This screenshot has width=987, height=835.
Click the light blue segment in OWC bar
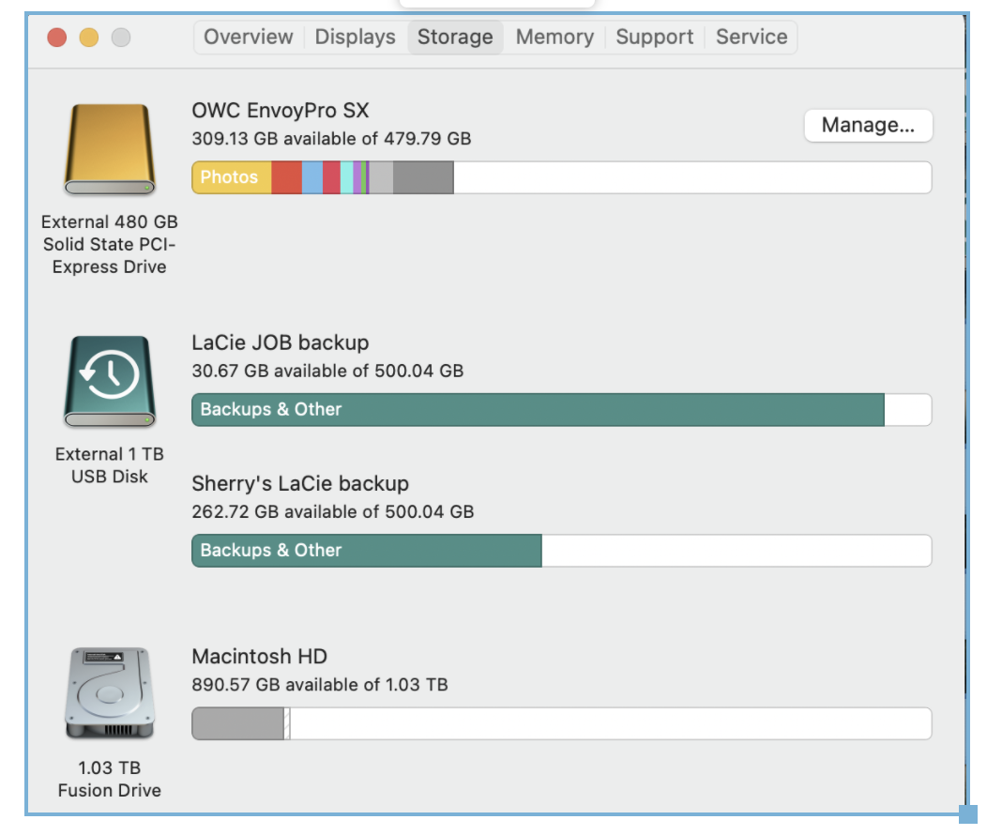click(312, 177)
